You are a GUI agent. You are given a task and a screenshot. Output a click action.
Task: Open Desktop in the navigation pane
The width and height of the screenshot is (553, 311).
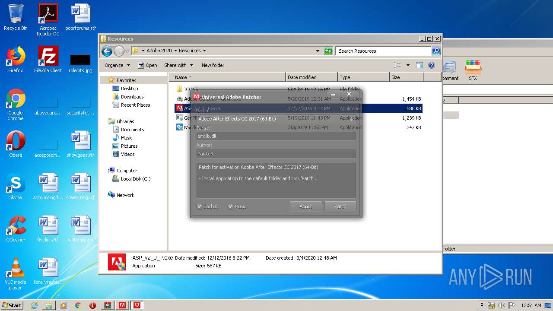coord(129,89)
